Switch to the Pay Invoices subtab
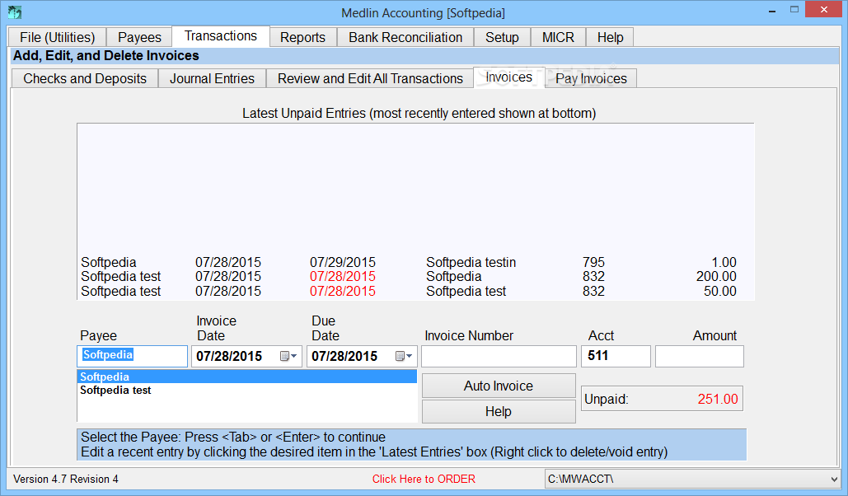This screenshot has width=848, height=496. click(x=591, y=78)
